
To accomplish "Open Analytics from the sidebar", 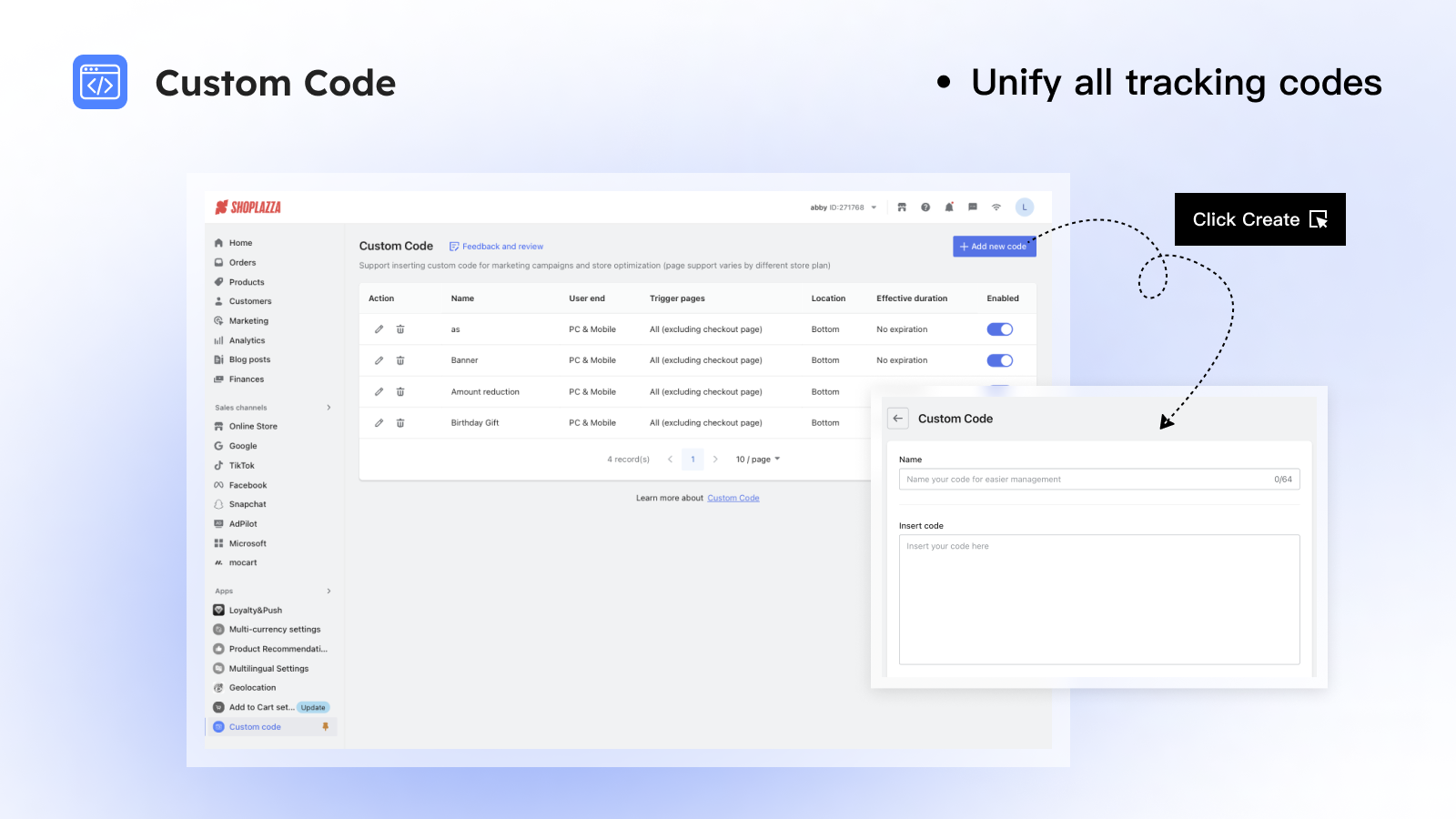I will (248, 339).
